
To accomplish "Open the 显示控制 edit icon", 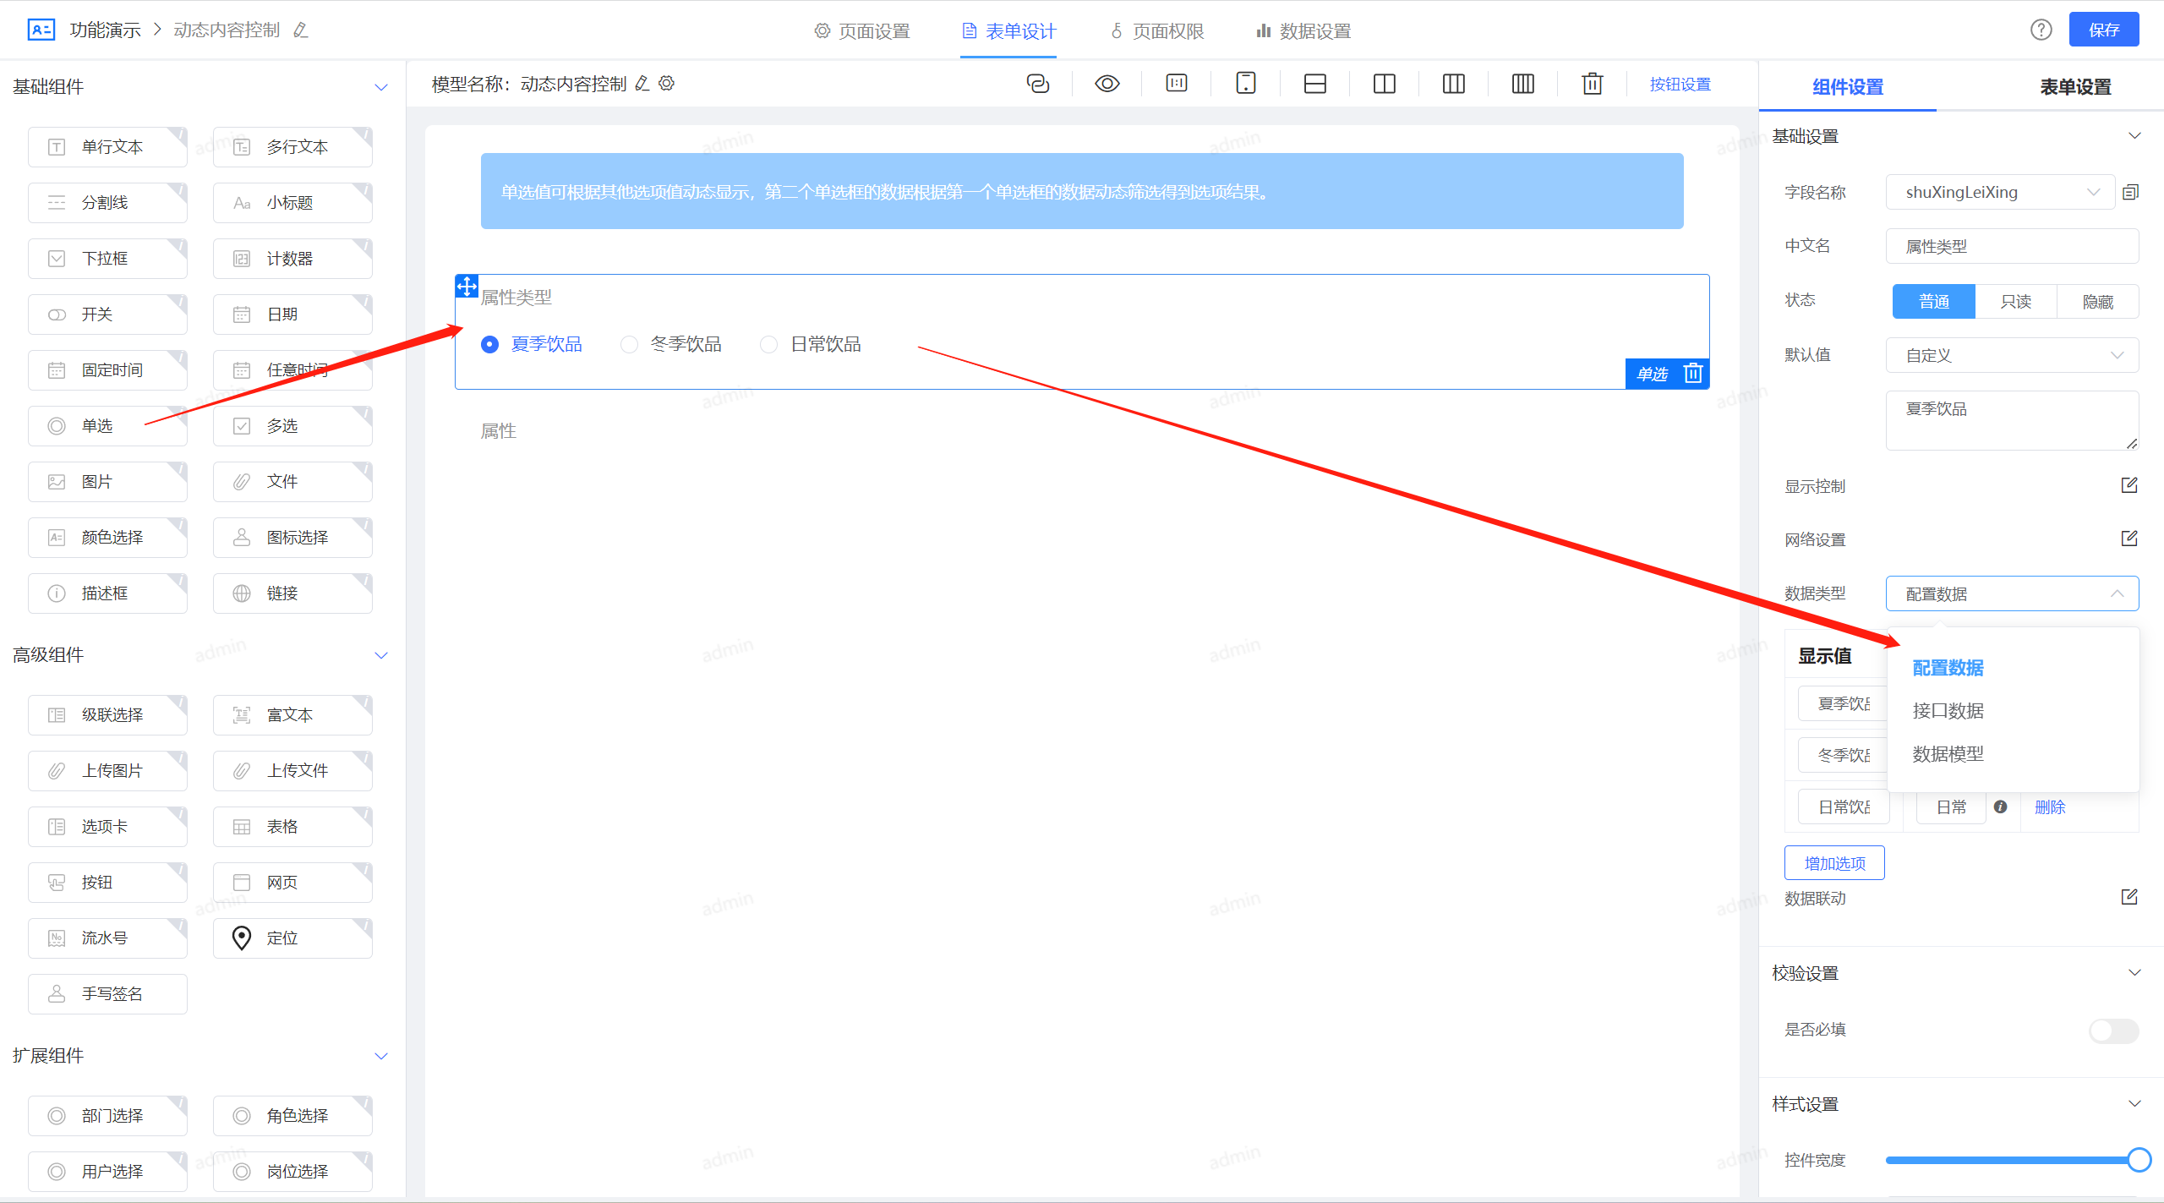I will click(x=2128, y=485).
